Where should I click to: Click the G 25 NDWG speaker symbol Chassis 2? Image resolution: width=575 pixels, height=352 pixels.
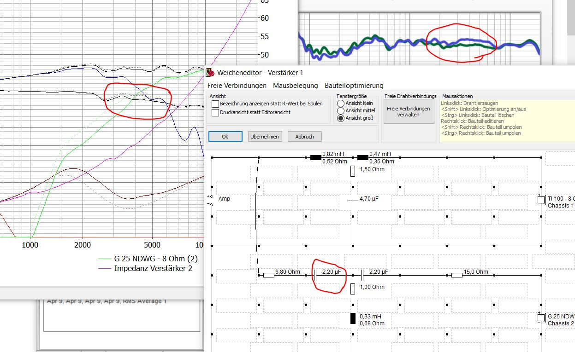pyautogui.click(x=541, y=318)
